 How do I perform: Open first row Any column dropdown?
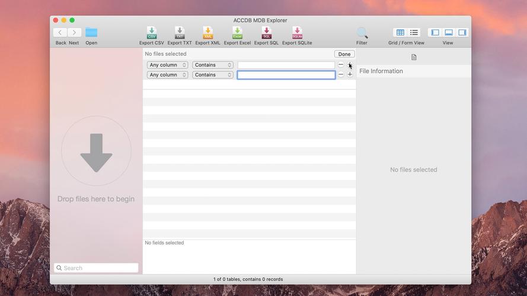[x=167, y=65]
